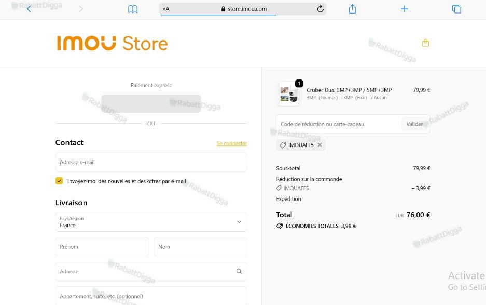Click the address search magnifier icon
Viewport: 486px width, 305px height.
coord(239,271)
